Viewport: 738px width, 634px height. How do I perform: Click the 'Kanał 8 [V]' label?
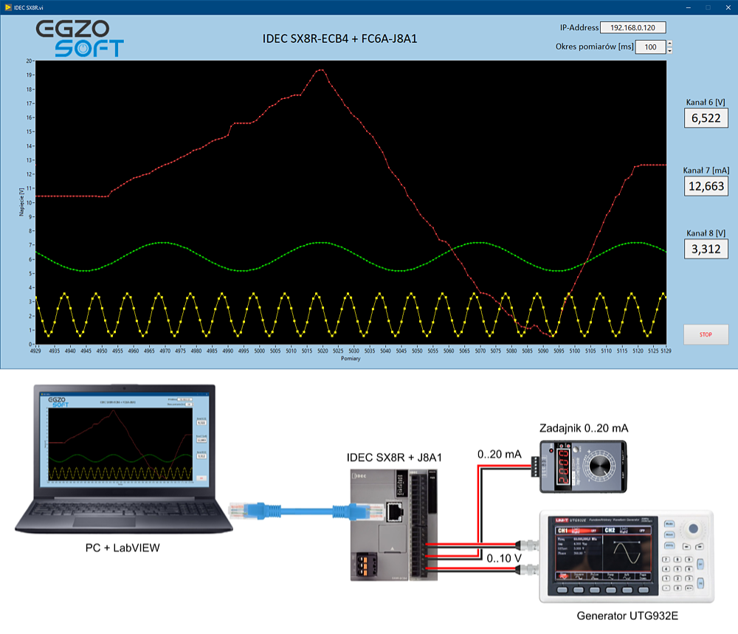[x=706, y=233]
